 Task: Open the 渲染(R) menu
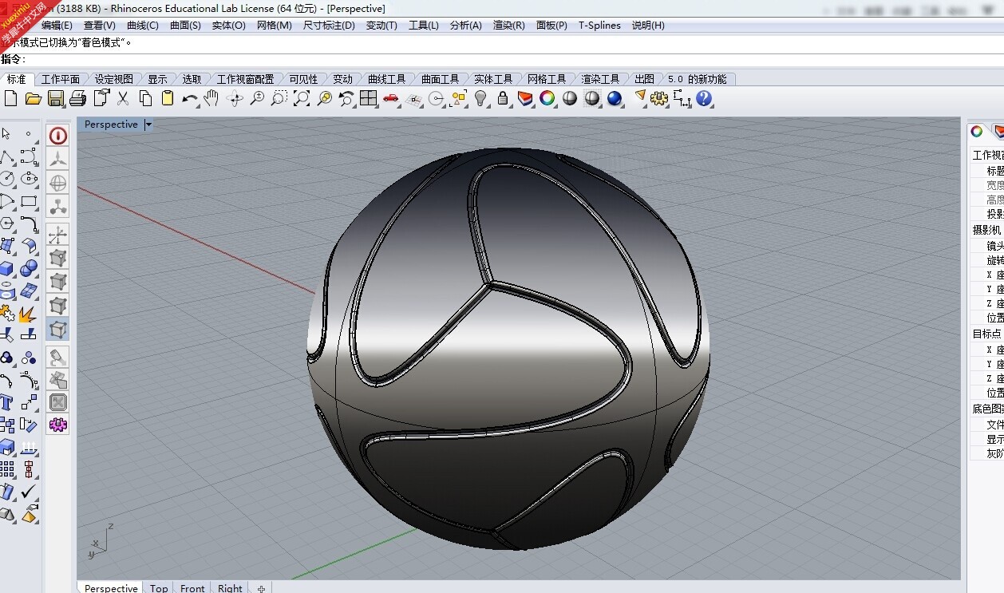click(509, 25)
